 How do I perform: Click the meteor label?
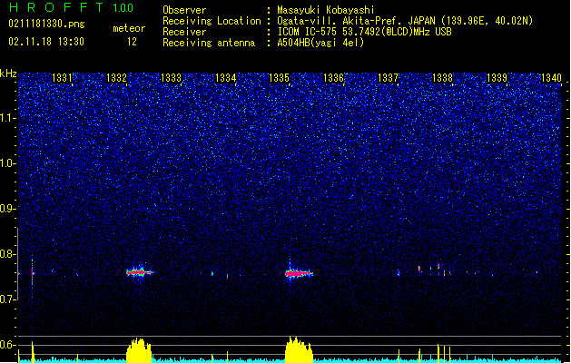tap(129, 28)
